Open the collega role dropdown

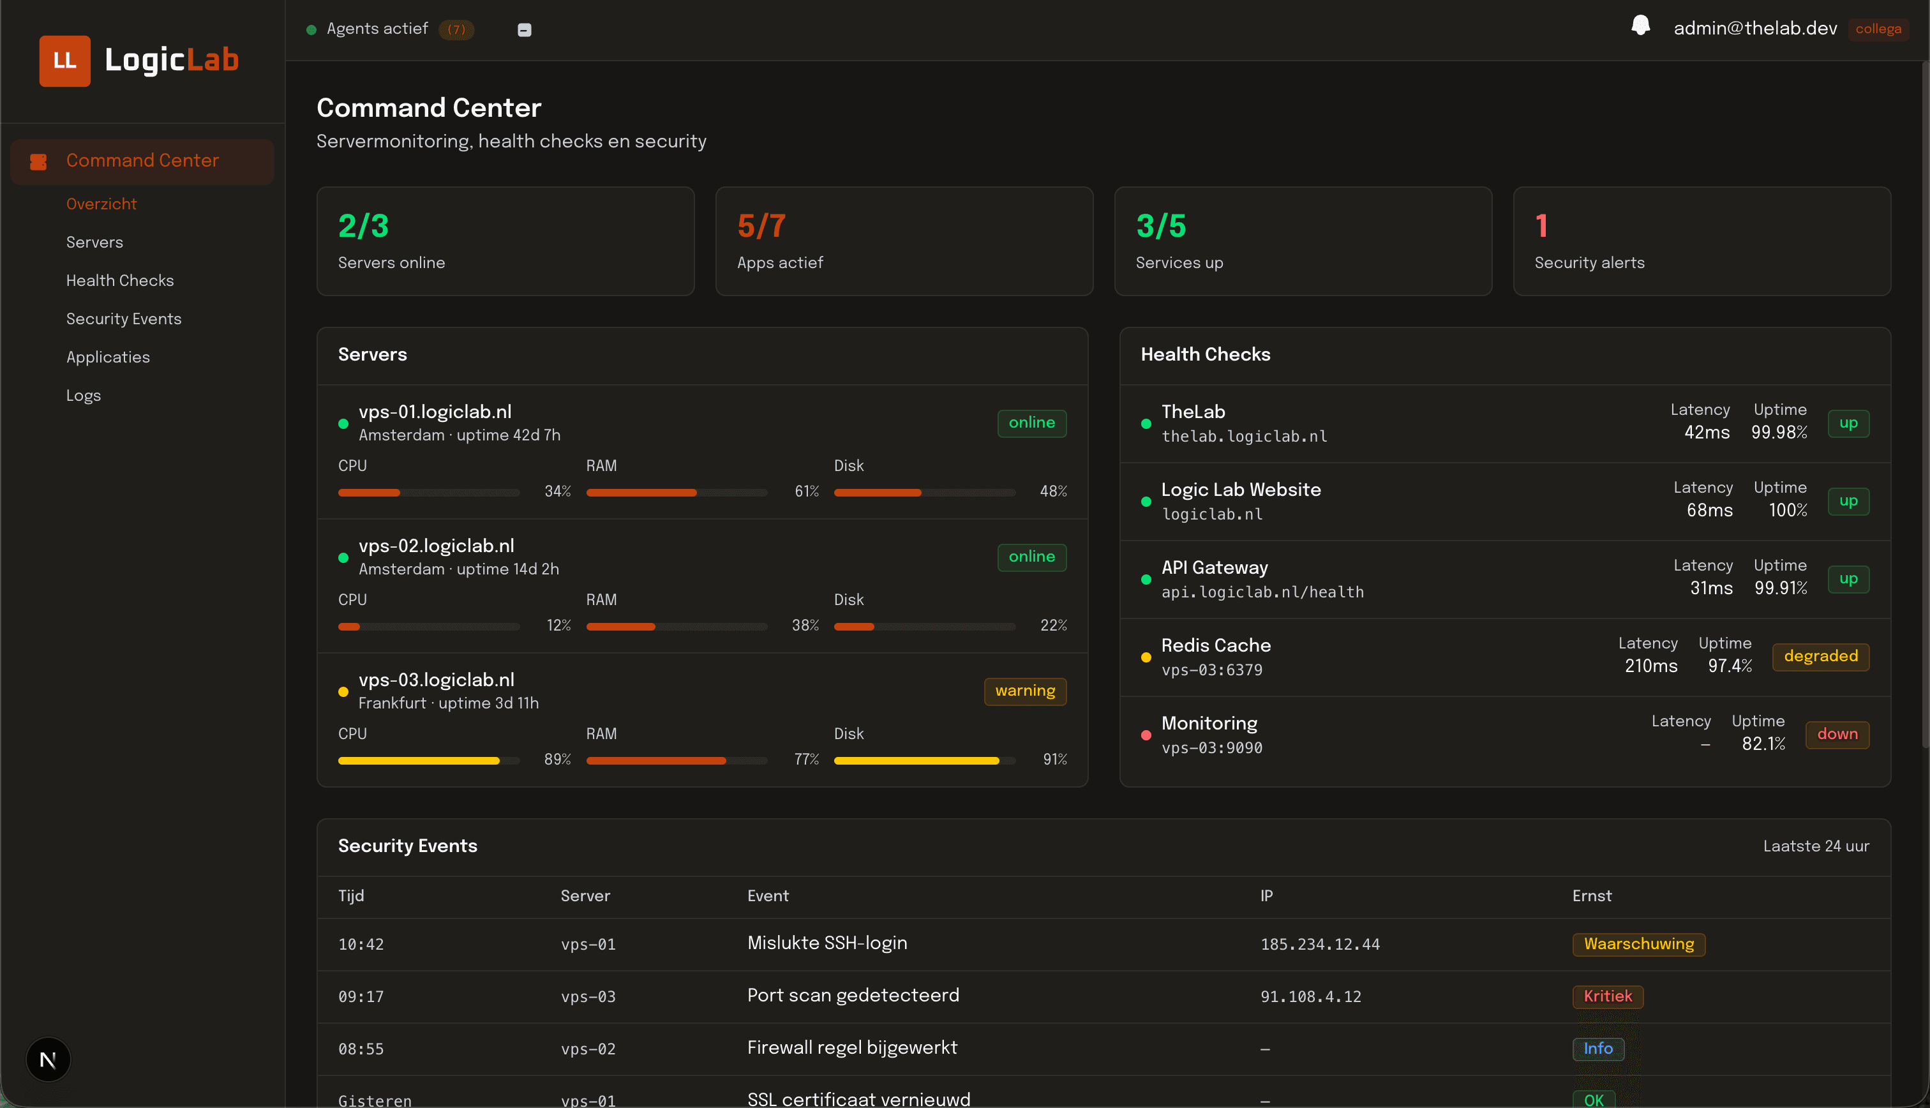(x=1878, y=28)
